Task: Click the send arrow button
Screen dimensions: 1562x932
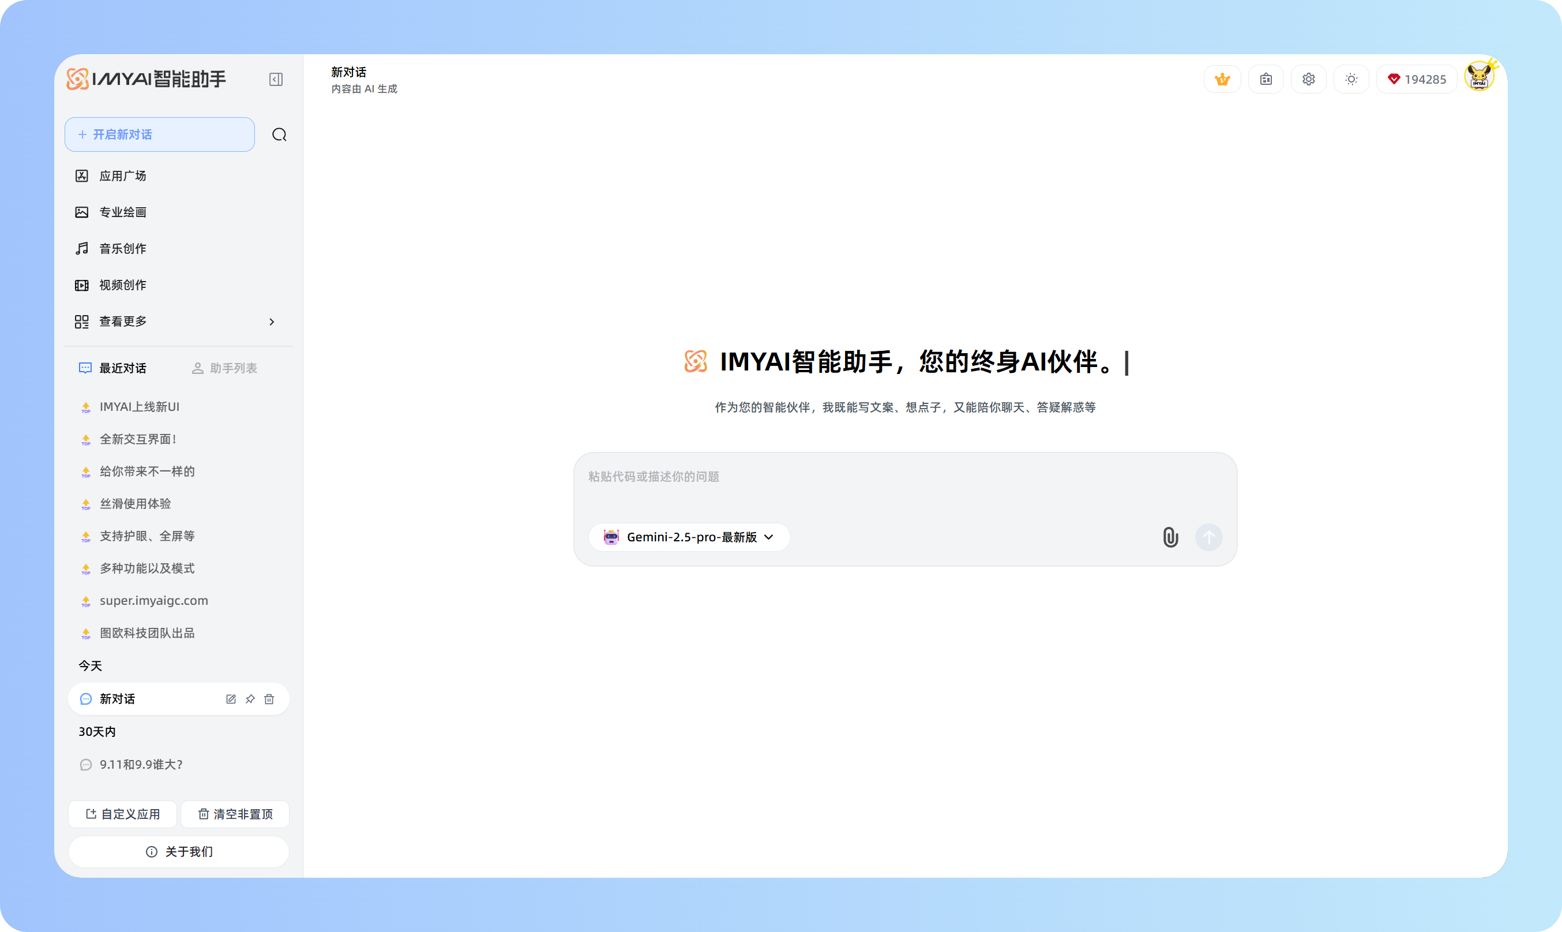Action: (x=1208, y=537)
